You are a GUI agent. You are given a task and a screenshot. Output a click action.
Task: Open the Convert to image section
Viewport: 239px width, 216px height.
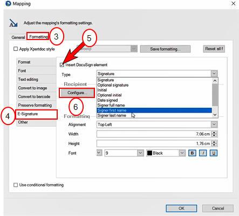point(36,88)
